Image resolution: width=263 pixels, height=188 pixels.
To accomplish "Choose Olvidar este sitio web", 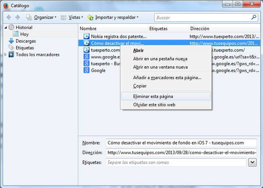I will (166, 105).
